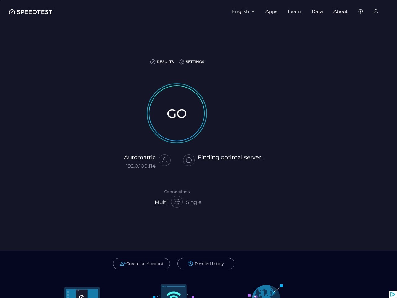Click the user account icon in header
Viewport: 397px width, 298px height.
coord(376,11)
